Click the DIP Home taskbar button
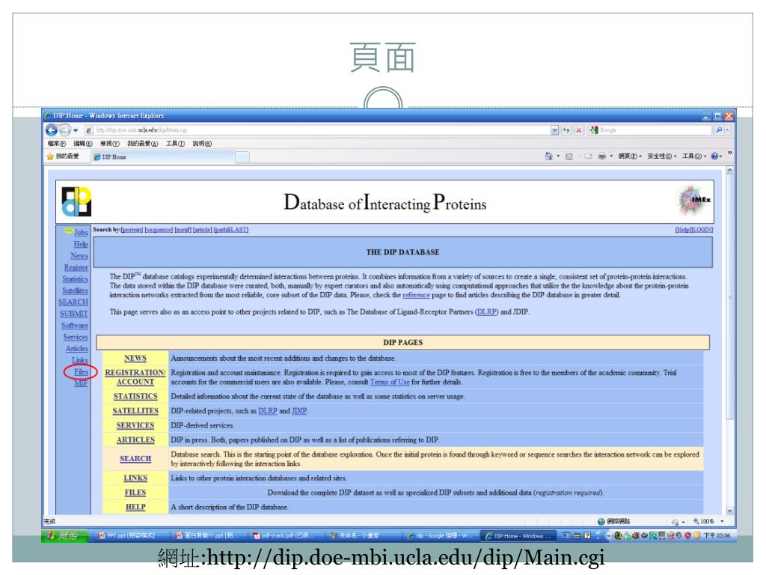This screenshot has height=575, width=766. (518, 536)
